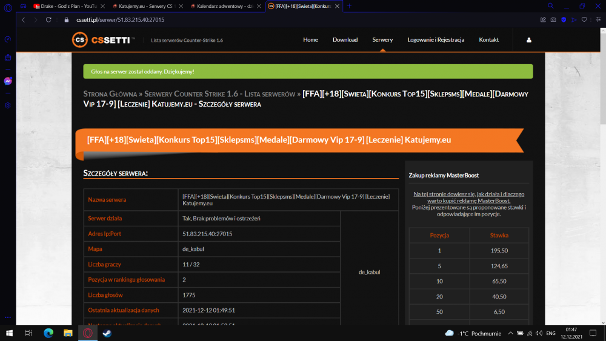This screenshot has width=606, height=341.
Task: Follow Serwery Counter Strike 1.6 breadcrumb link
Action: point(219,94)
